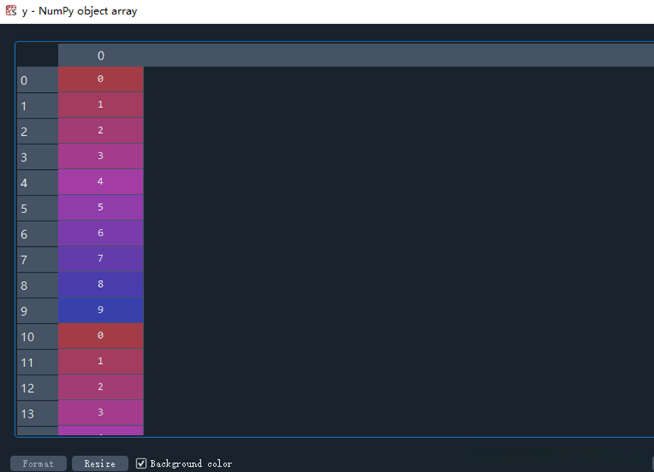
Task: Select row header 8
Action: (x=38, y=285)
